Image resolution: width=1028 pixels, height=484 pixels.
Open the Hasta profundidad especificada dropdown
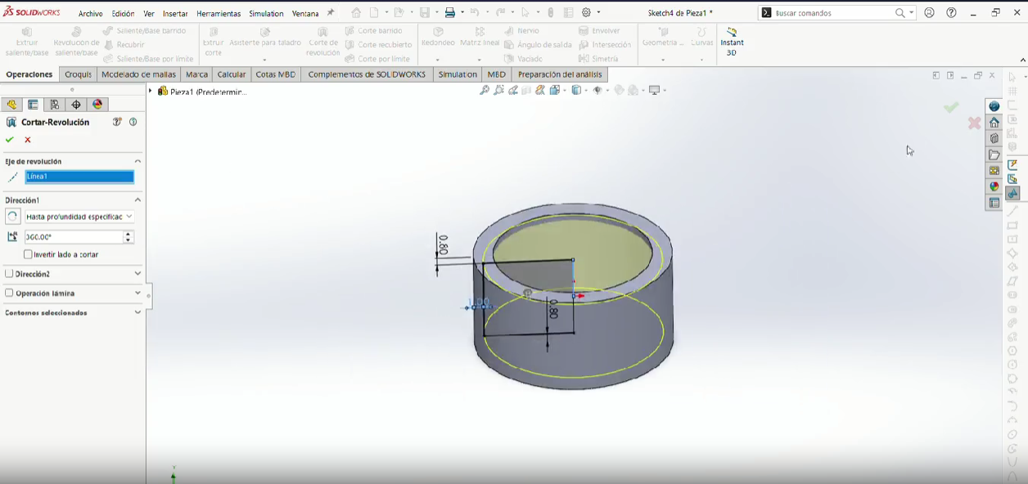(x=79, y=217)
